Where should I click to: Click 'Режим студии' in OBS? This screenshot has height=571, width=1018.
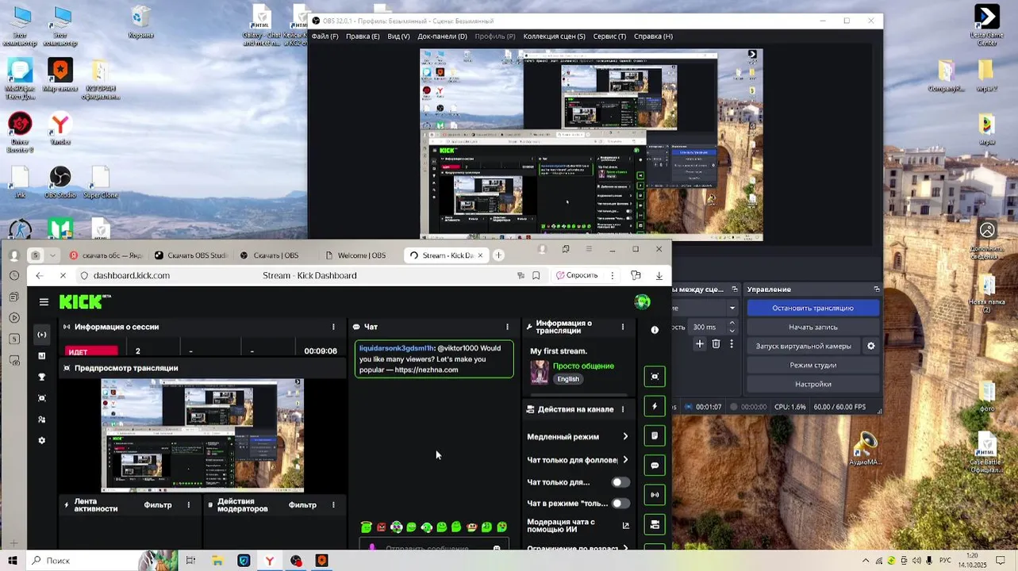tap(812, 365)
